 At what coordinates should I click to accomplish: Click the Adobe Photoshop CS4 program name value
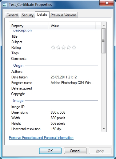tap(72, 83)
